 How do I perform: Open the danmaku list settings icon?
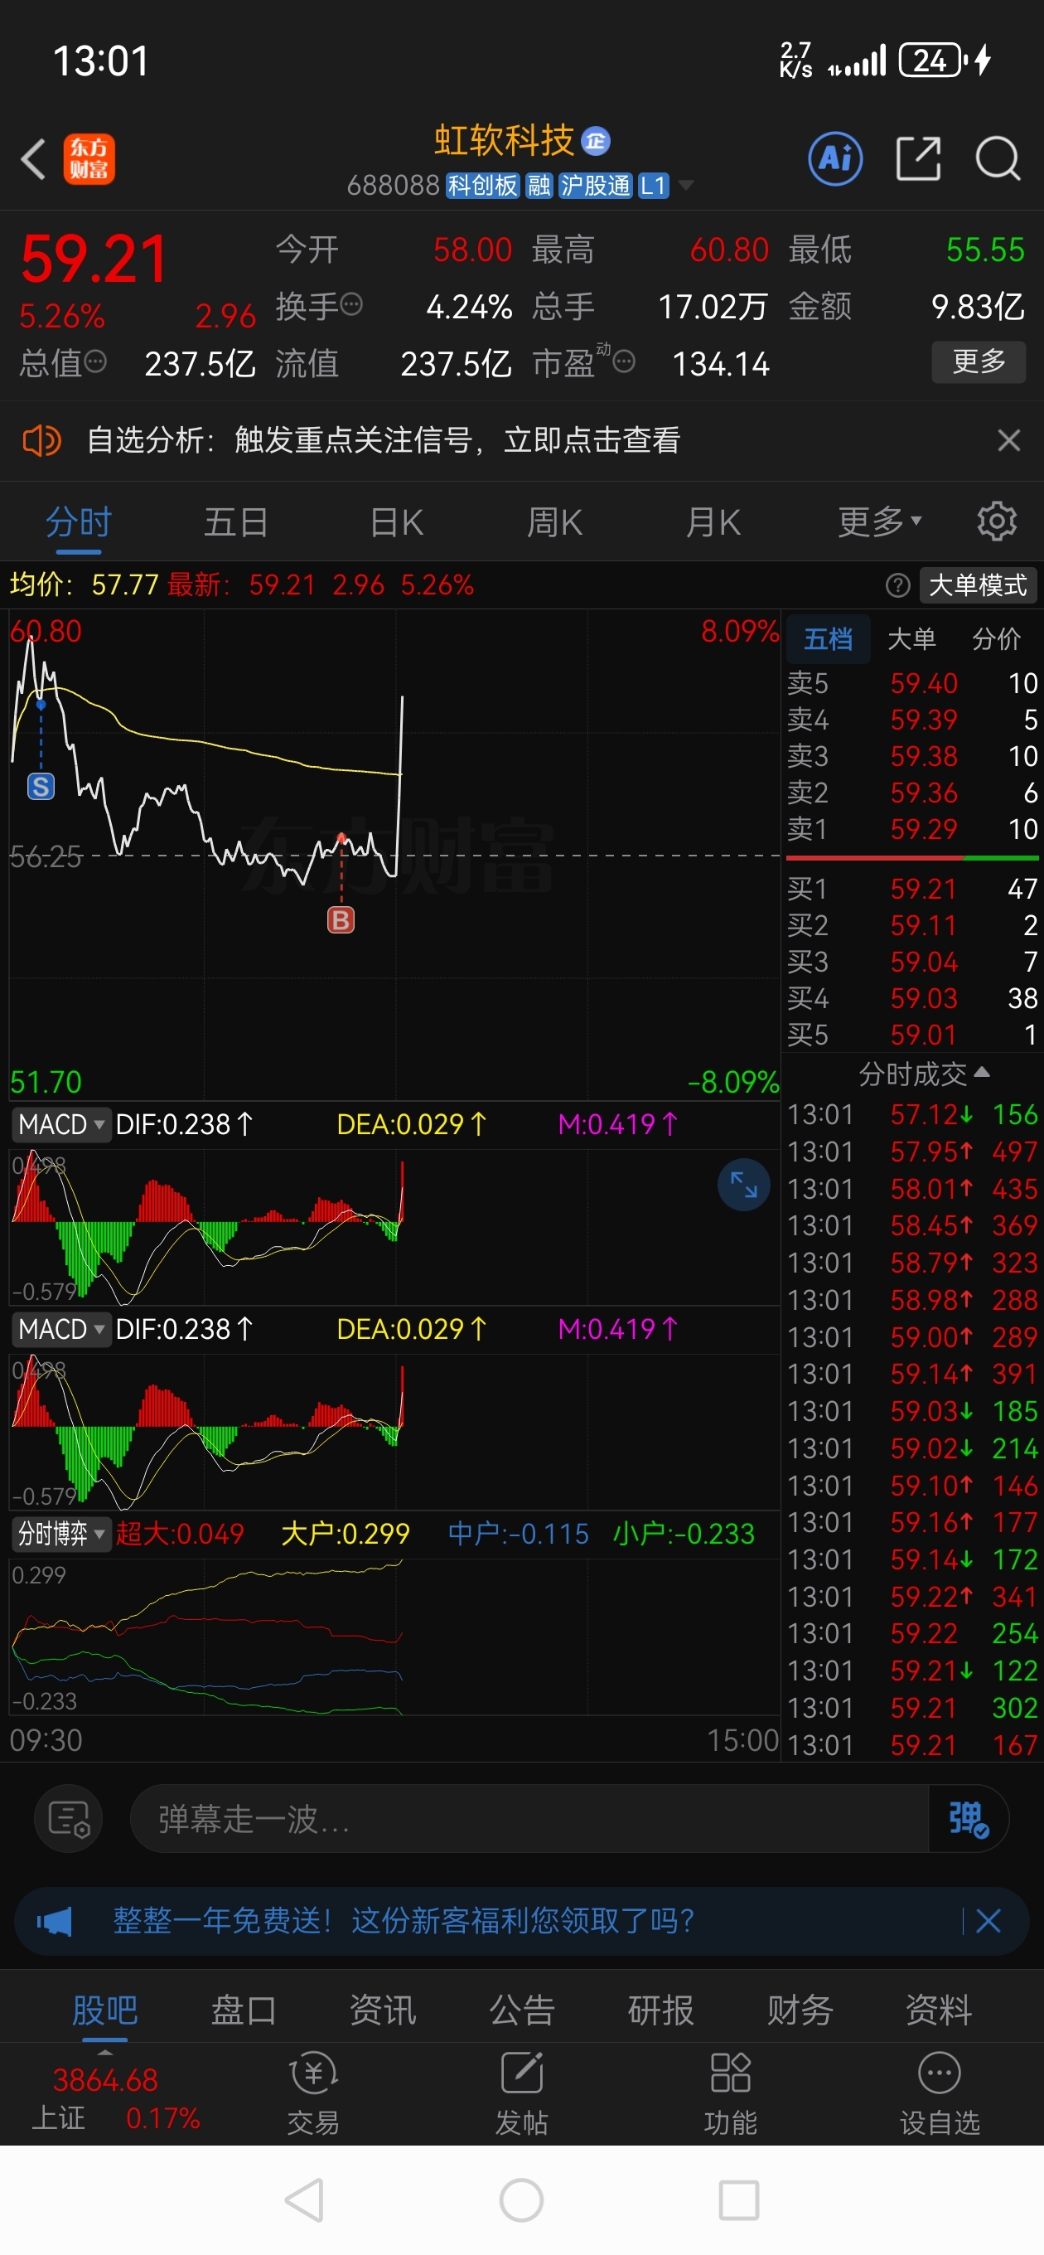(68, 1819)
